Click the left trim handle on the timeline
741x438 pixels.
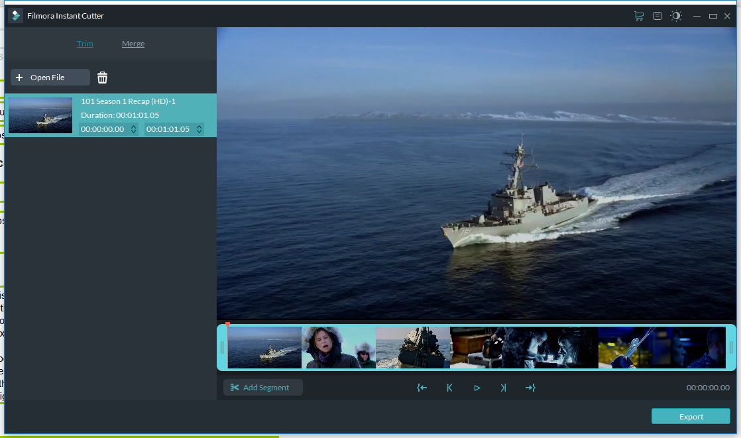pyautogui.click(x=223, y=347)
